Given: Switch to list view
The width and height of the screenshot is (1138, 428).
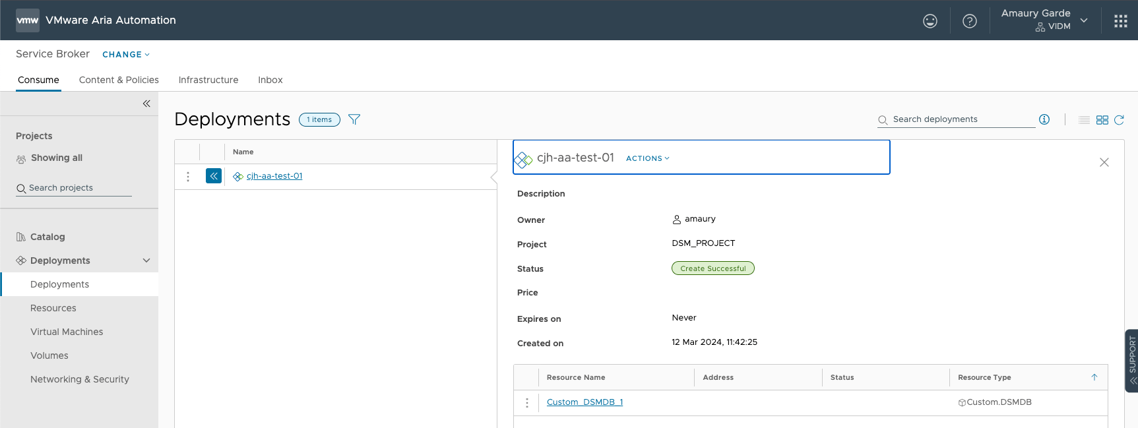Looking at the screenshot, I should (x=1084, y=120).
